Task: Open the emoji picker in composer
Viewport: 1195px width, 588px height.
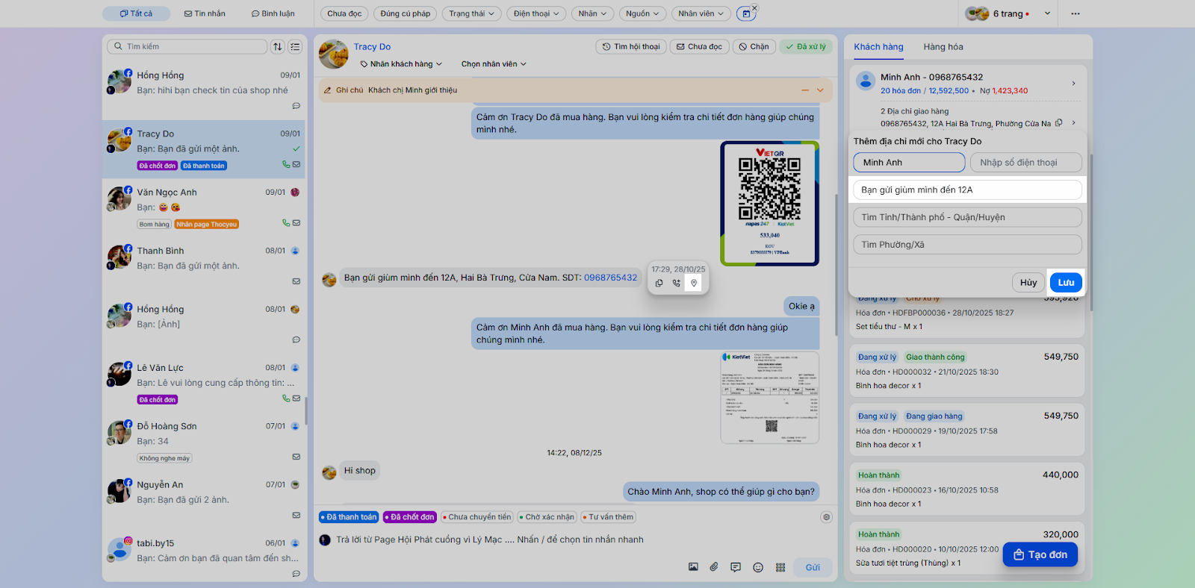Action: (758, 567)
